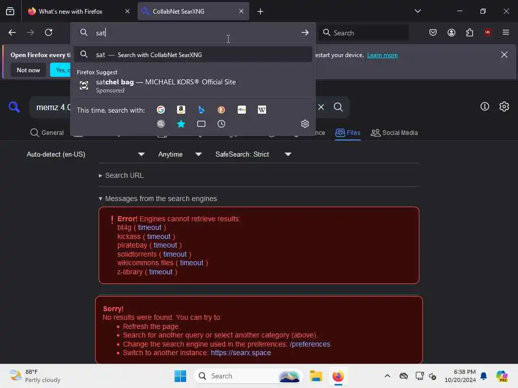Open the Learn more link
This screenshot has height=388, width=518.
pyautogui.click(x=382, y=55)
